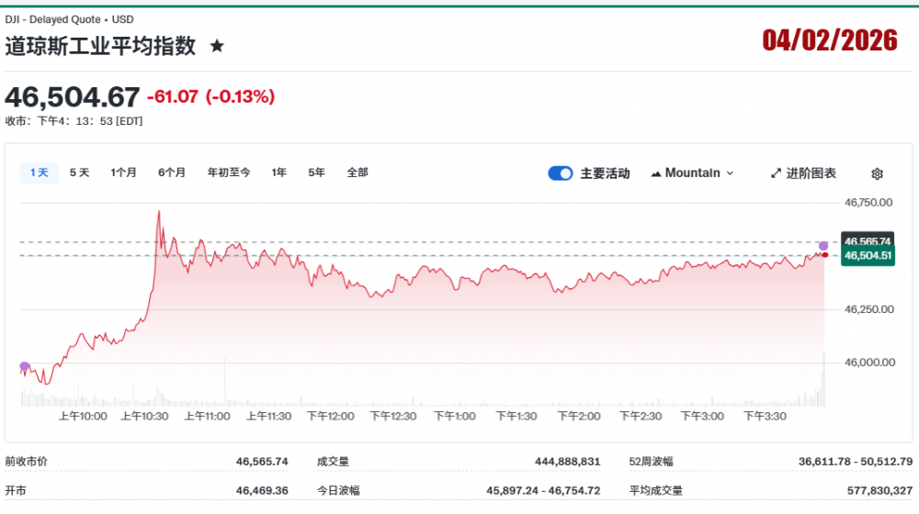
Task: Click the 下午12:30 time axis label
Action: click(x=392, y=416)
